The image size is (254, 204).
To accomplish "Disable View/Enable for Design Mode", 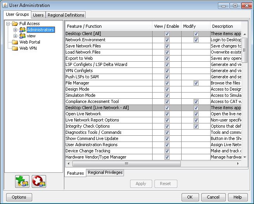I will pyautogui.click(x=167, y=89).
